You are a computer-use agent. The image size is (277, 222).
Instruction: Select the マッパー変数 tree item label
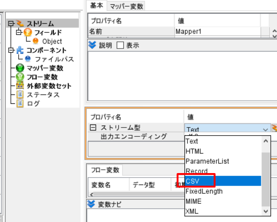(45, 68)
